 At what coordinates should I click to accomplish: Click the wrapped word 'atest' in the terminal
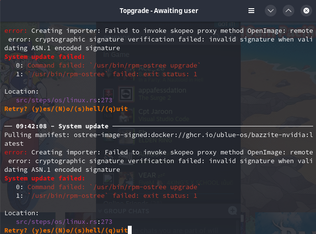pyautogui.click(x=14, y=144)
